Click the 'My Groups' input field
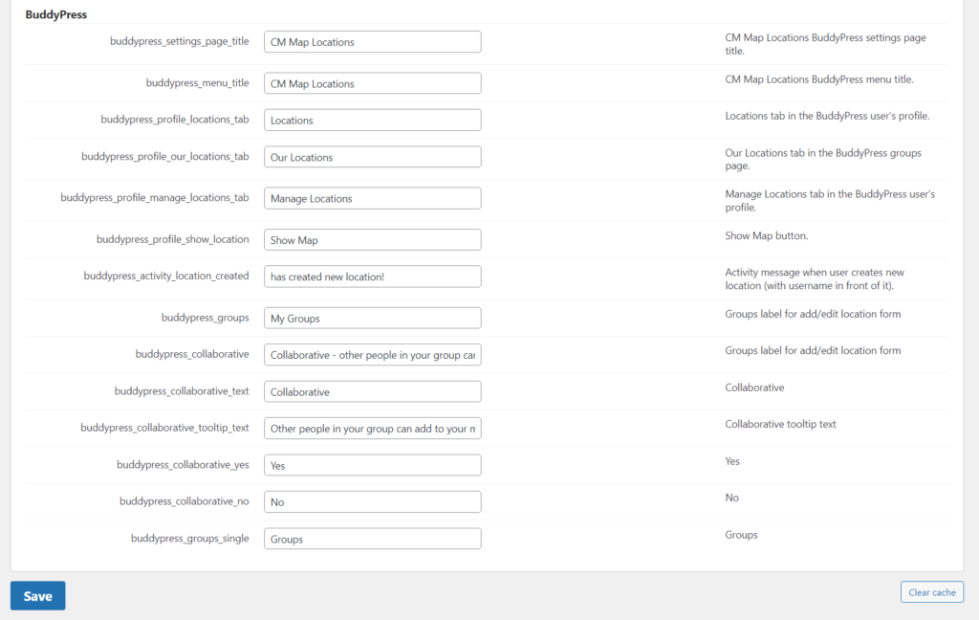 click(x=372, y=318)
